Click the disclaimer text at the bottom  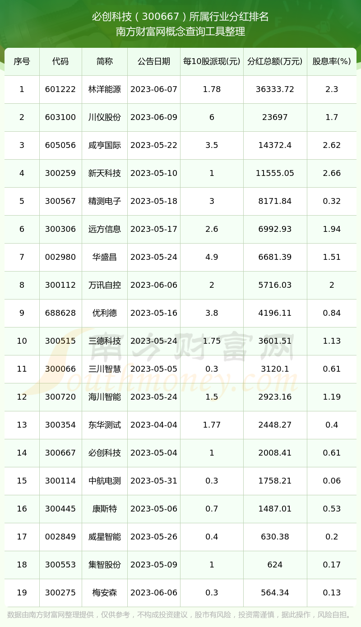pos(180,615)
